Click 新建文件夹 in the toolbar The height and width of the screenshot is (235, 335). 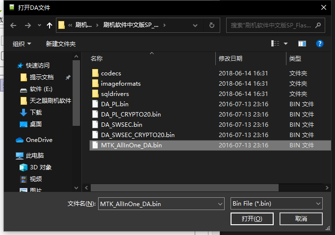[60, 44]
